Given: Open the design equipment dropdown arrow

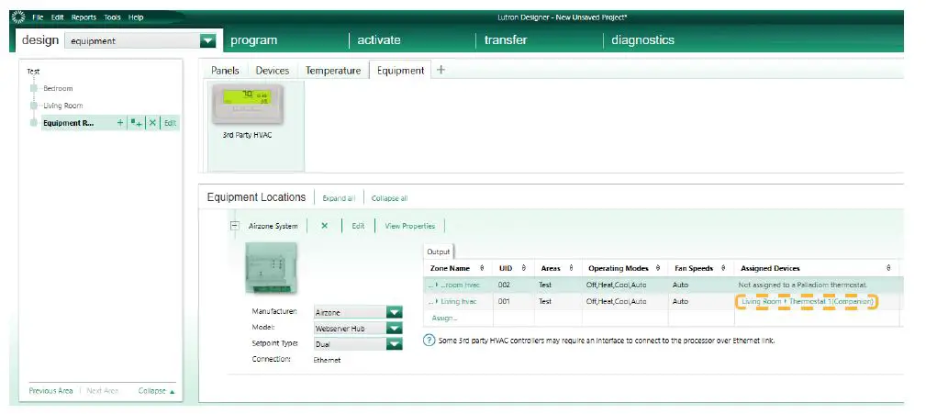Looking at the screenshot, I should point(208,40).
